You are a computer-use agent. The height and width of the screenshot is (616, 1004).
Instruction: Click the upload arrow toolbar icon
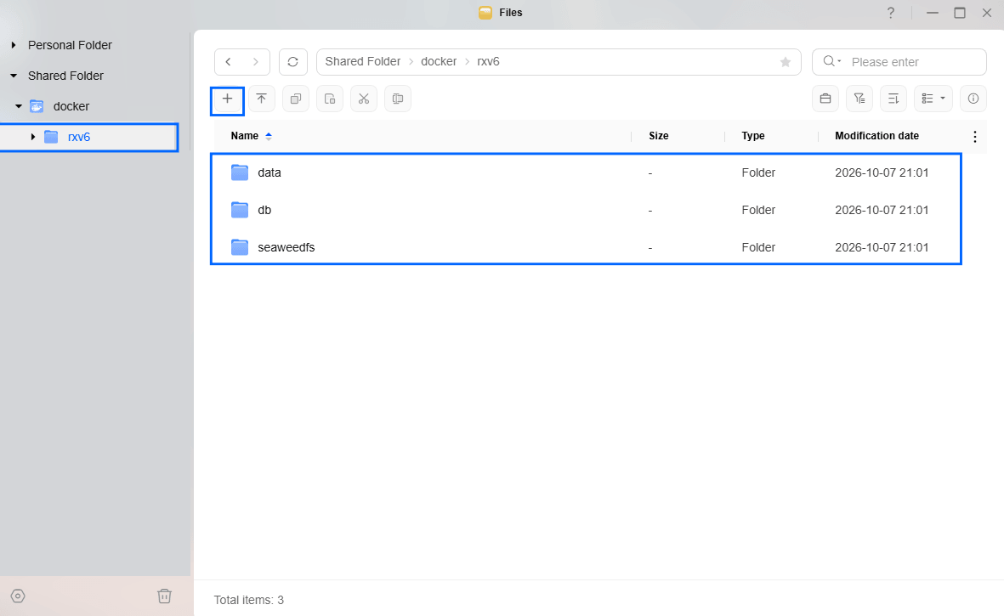click(261, 99)
